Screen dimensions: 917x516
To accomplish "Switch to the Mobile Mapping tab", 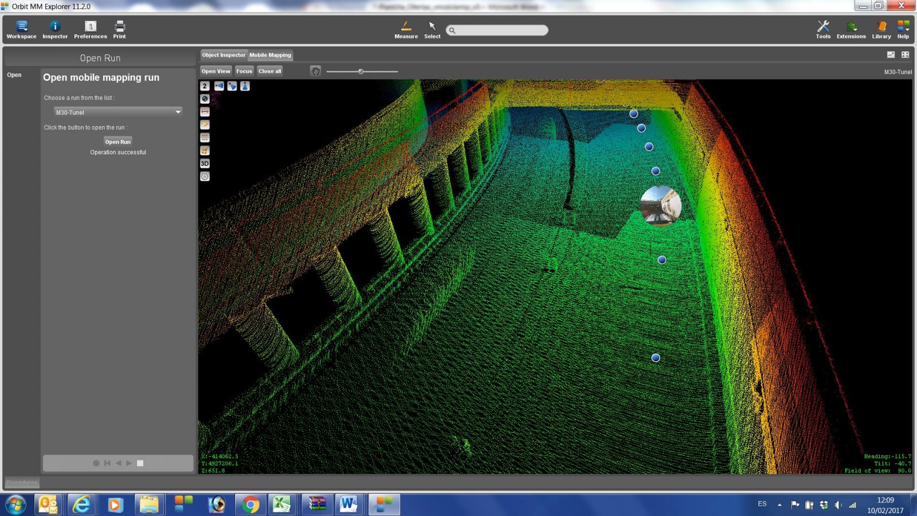I will [270, 55].
